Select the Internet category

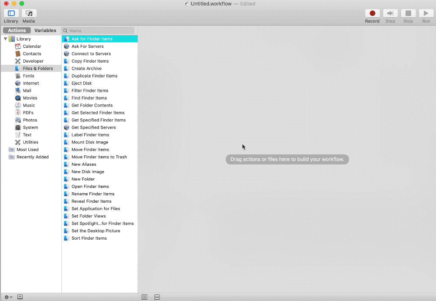(x=31, y=83)
